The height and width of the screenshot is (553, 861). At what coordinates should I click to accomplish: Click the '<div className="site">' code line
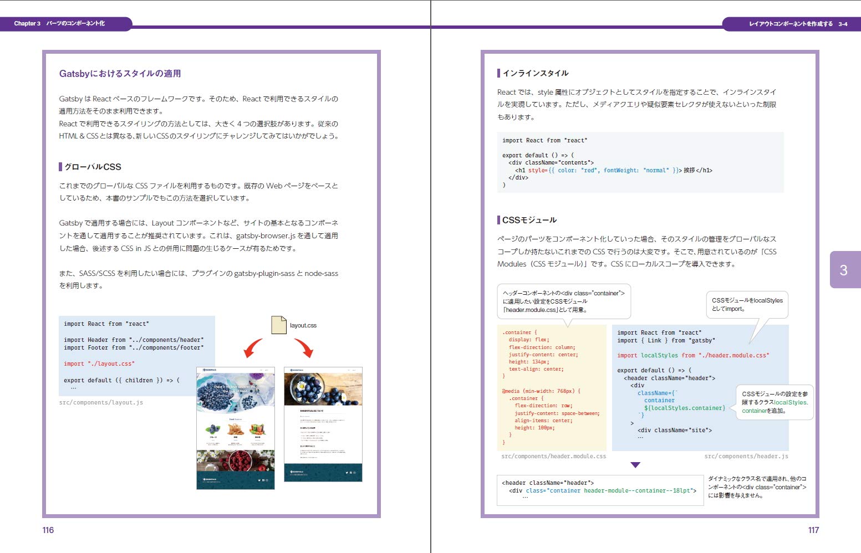675,430
